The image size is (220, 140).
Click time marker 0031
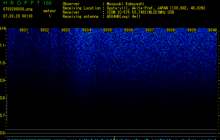24,30
